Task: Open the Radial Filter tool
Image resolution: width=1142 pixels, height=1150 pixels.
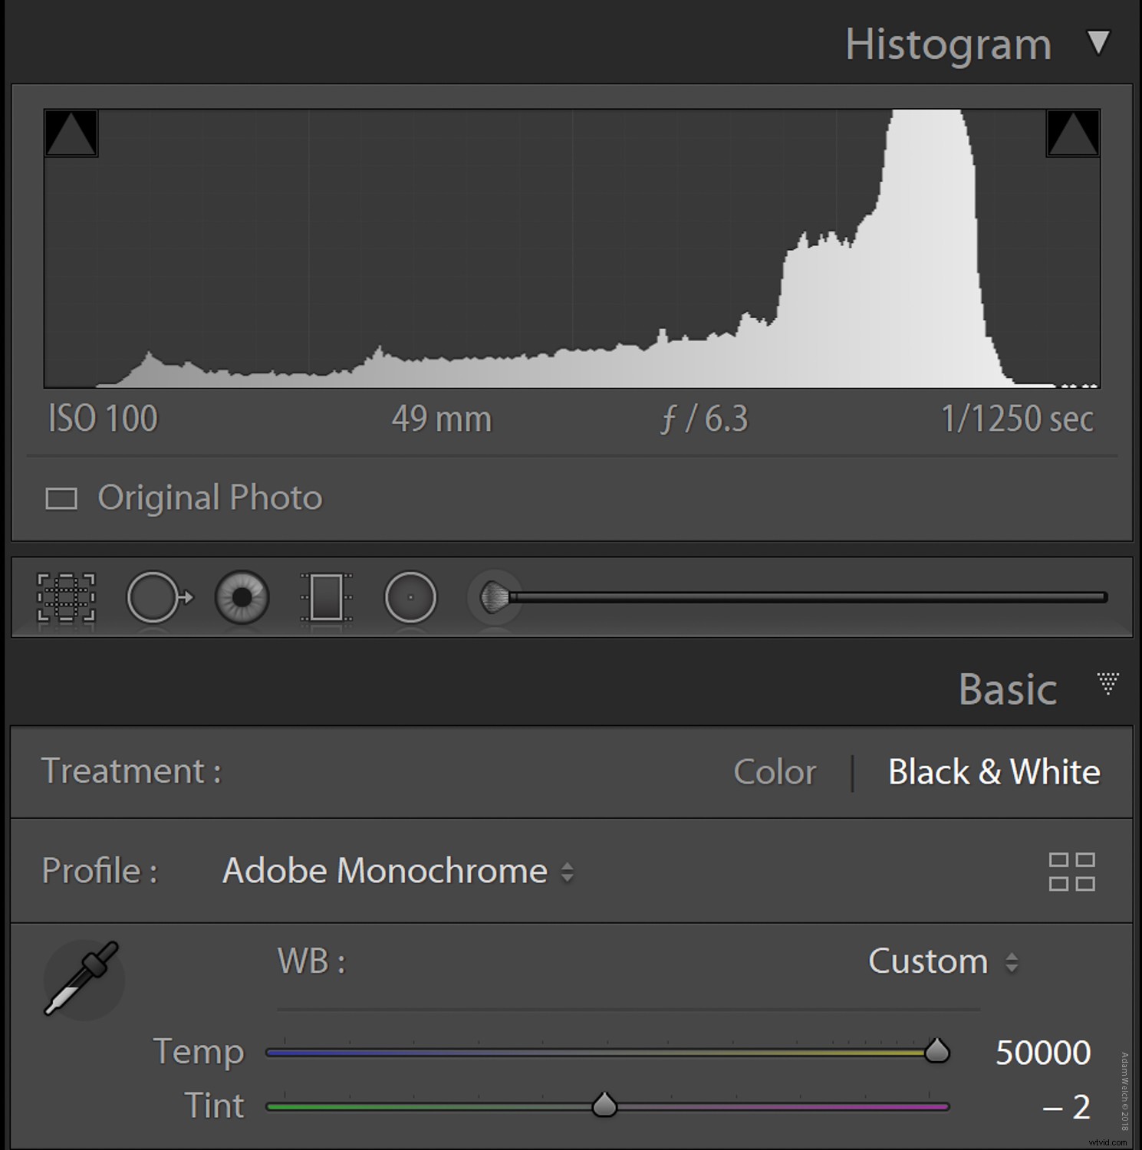Action: (x=411, y=598)
